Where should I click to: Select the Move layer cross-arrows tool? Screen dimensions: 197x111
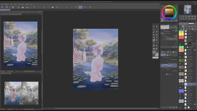pos(154,27)
